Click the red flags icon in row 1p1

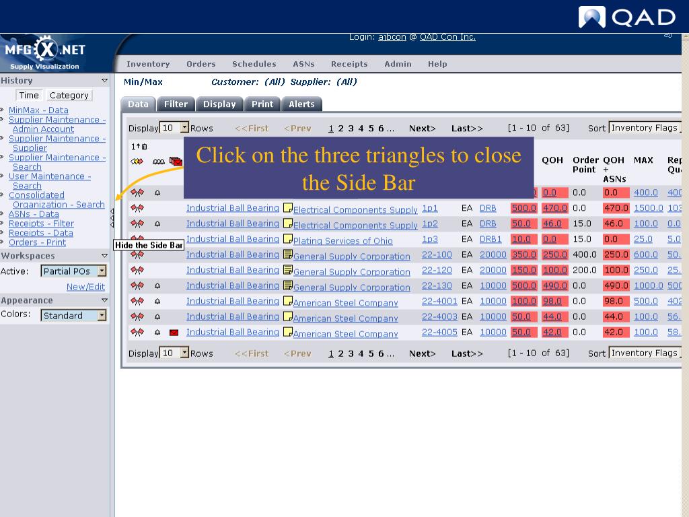(x=137, y=209)
